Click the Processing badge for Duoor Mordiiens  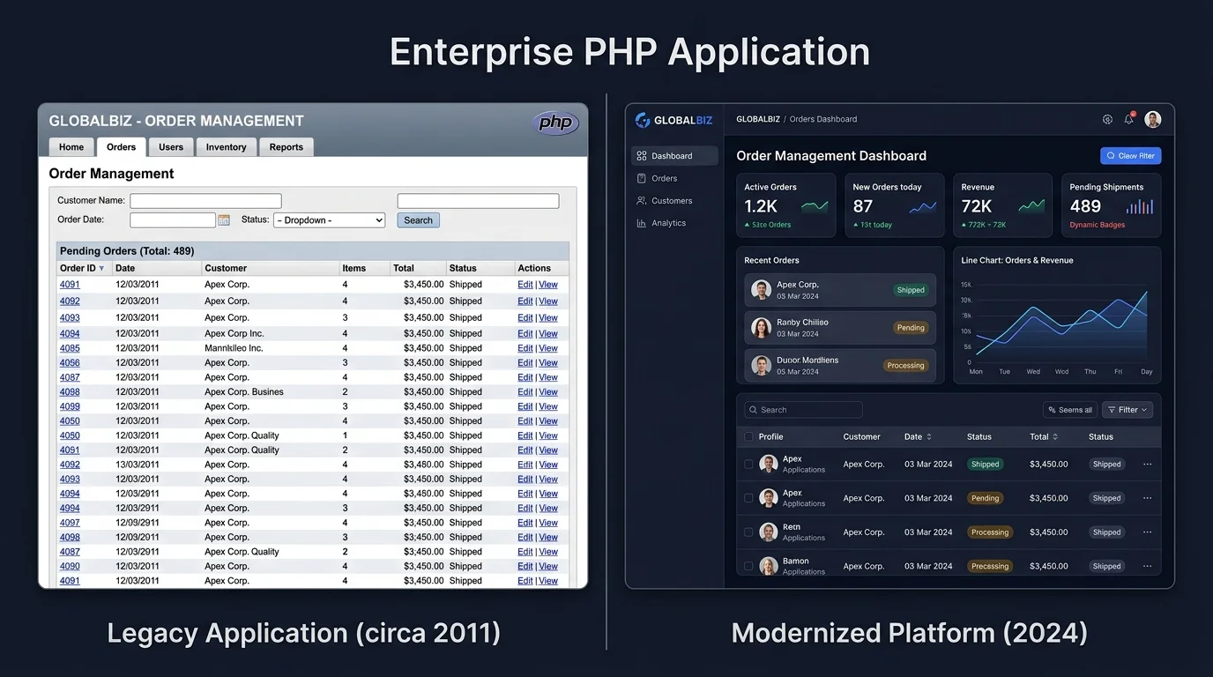tap(906, 366)
